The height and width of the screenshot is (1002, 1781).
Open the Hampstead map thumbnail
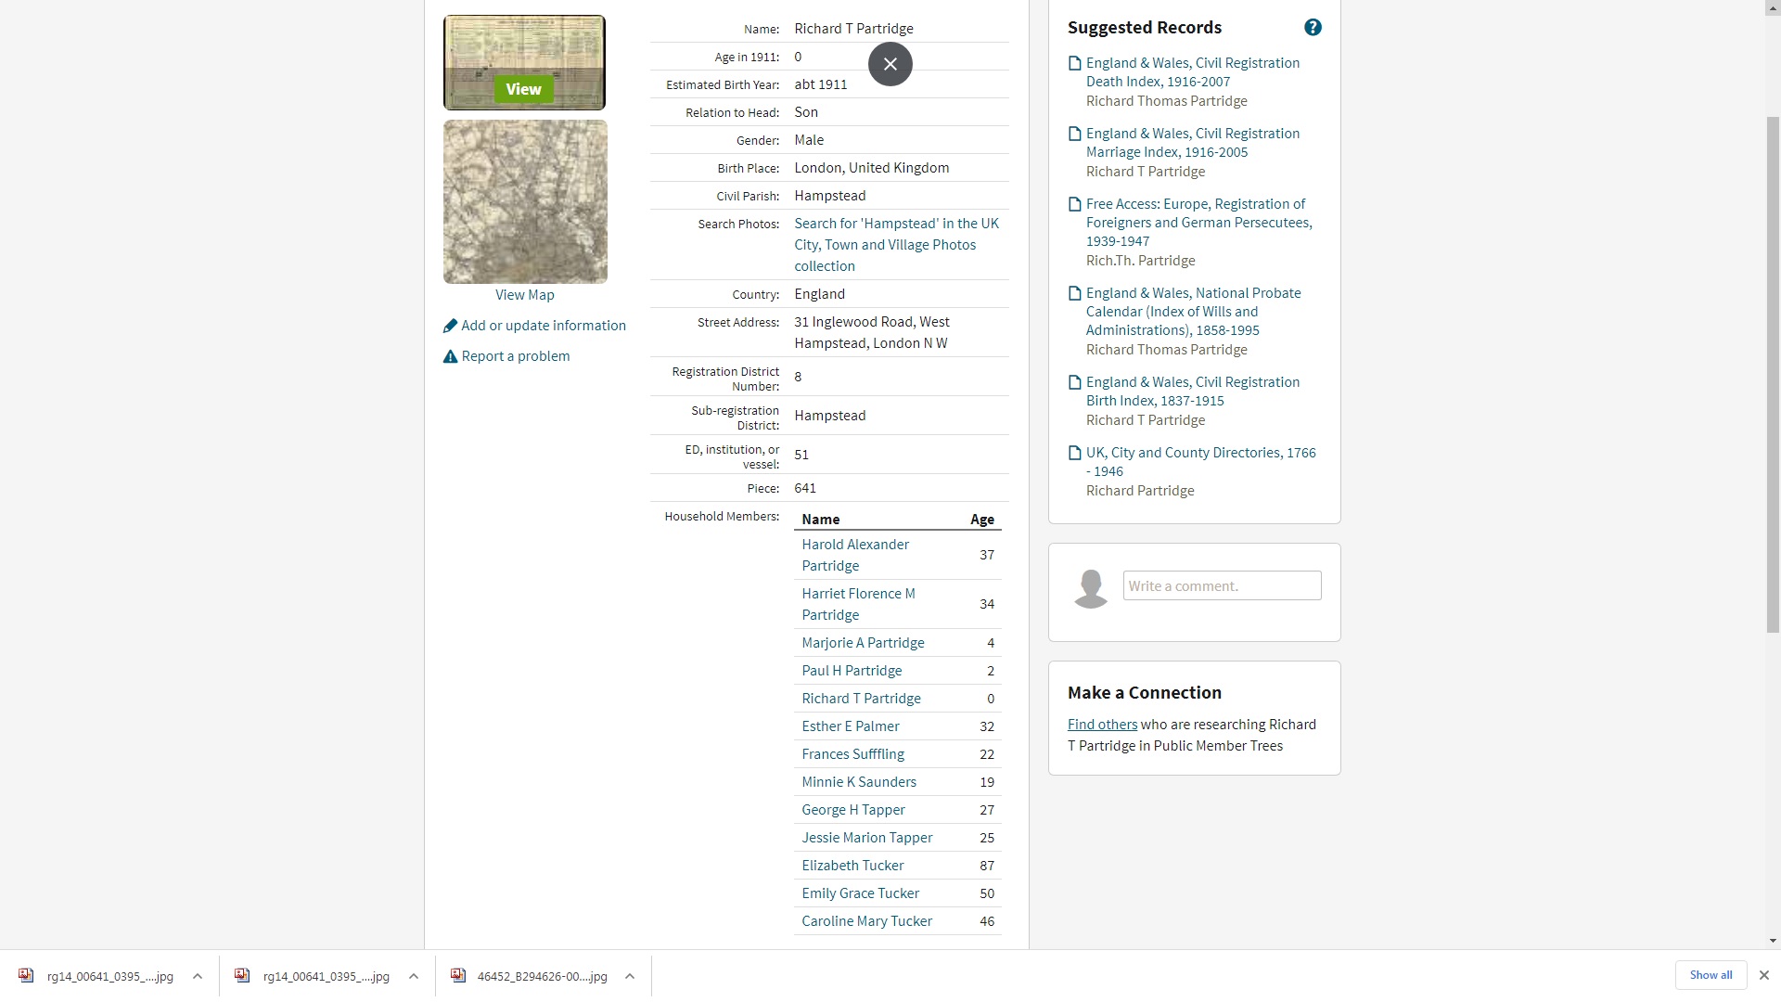pyautogui.click(x=525, y=201)
